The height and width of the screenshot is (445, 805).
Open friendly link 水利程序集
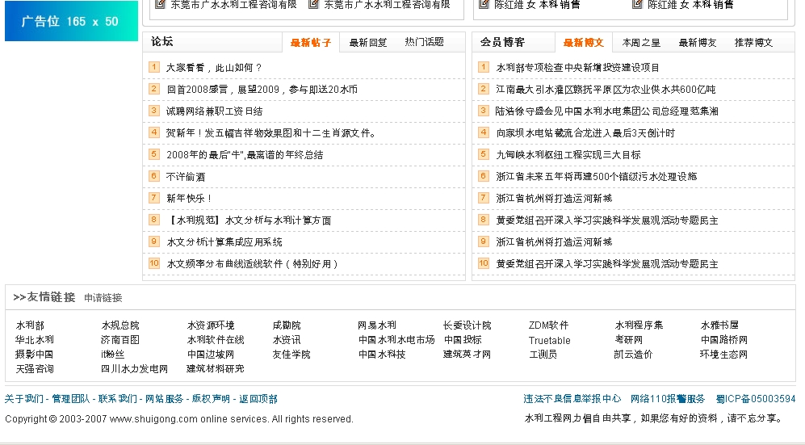coord(639,325)
